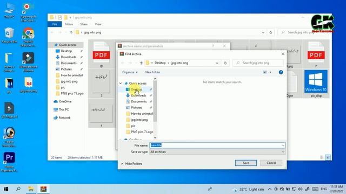Show hidden system tray icons
Screen dimensions: 346x194
point(270,189)
